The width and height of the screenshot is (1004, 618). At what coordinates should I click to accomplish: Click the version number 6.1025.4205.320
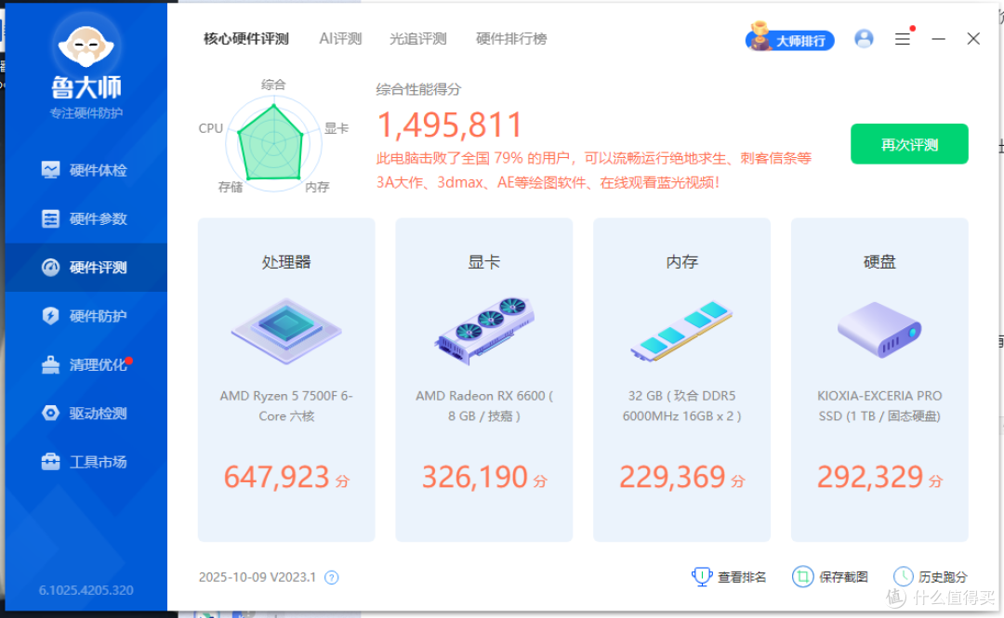(x=86, y=590)
